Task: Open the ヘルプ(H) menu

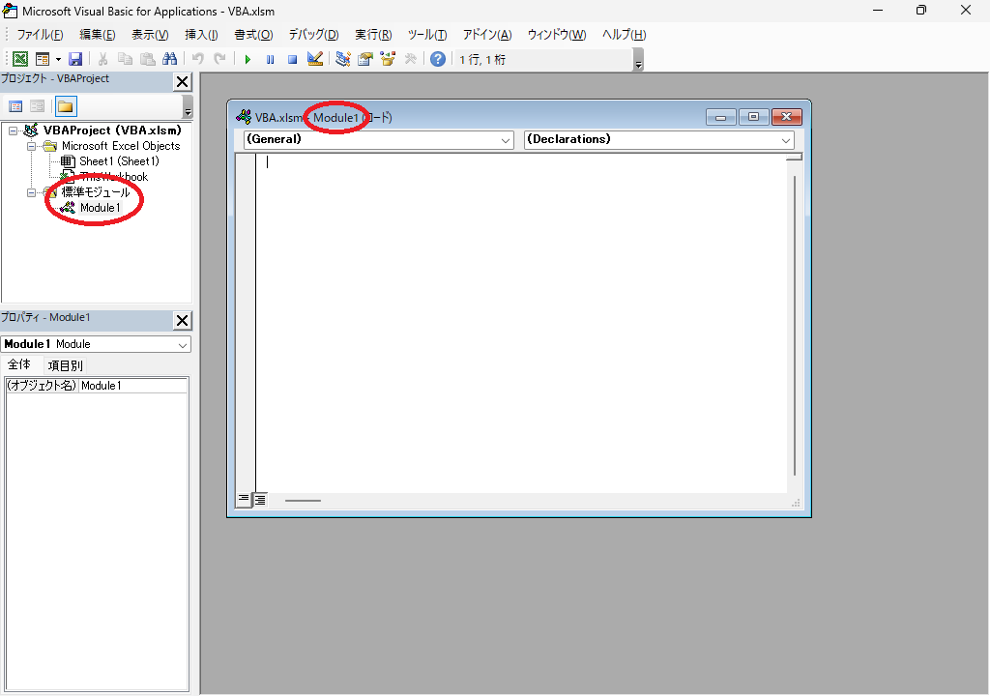Action: pos(624,35)
